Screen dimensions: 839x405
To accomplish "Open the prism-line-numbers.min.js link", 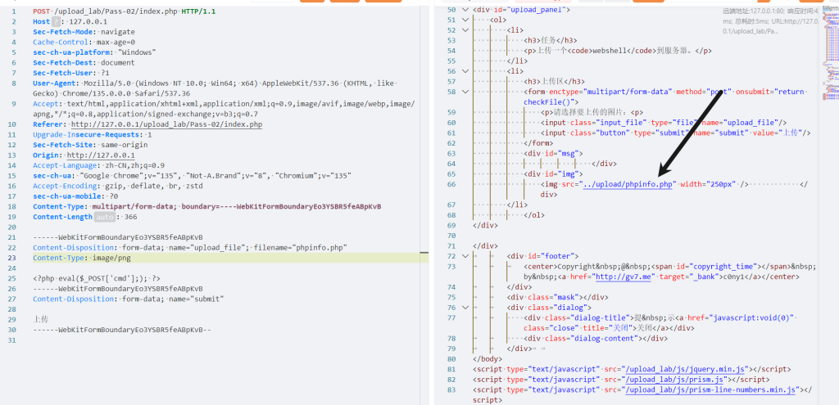I will click(712, 390).
